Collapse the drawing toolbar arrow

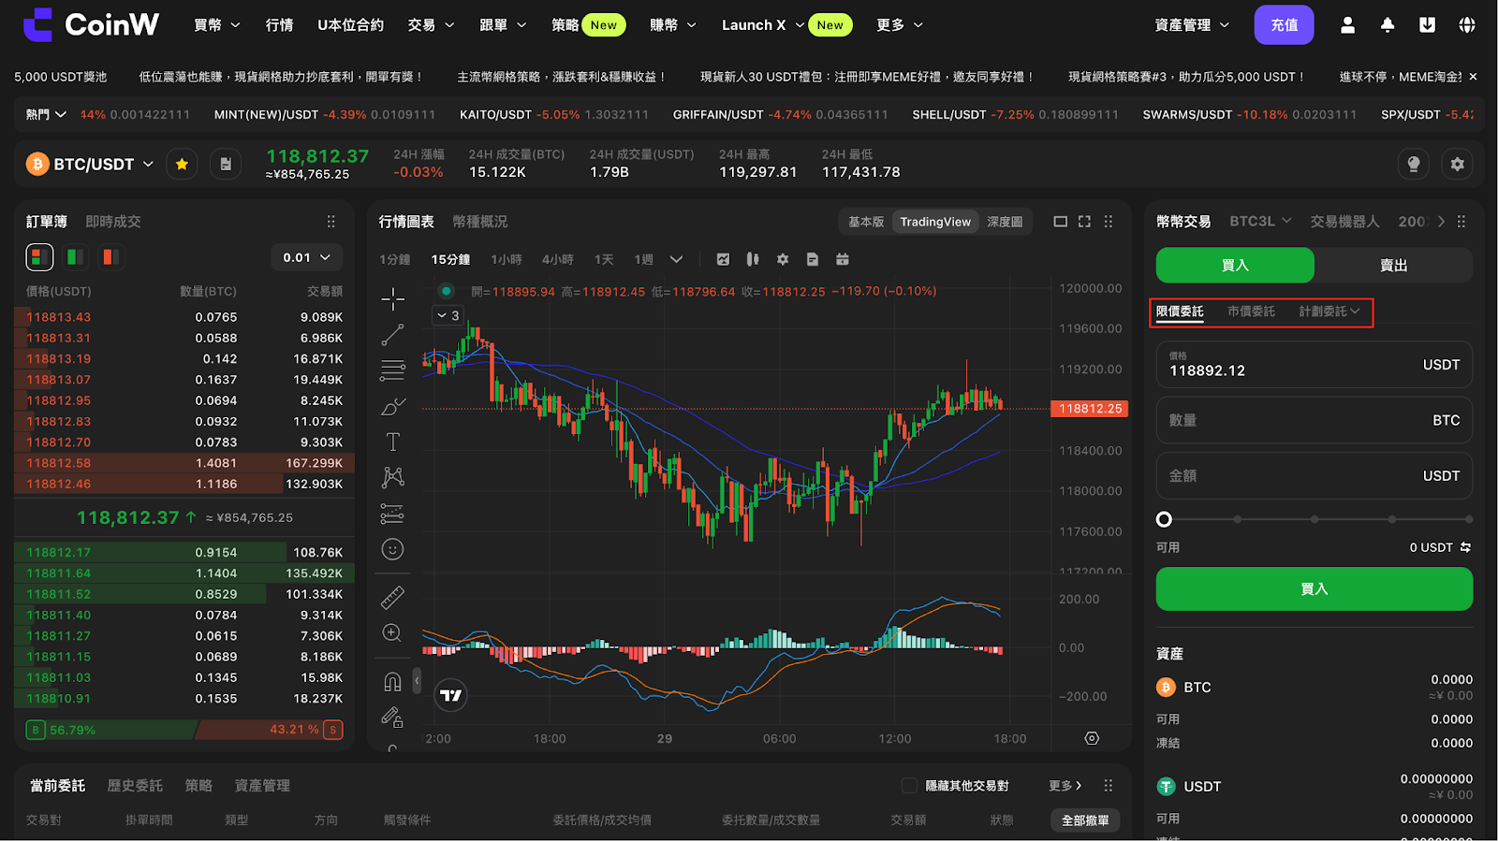(x=417, y=680)
